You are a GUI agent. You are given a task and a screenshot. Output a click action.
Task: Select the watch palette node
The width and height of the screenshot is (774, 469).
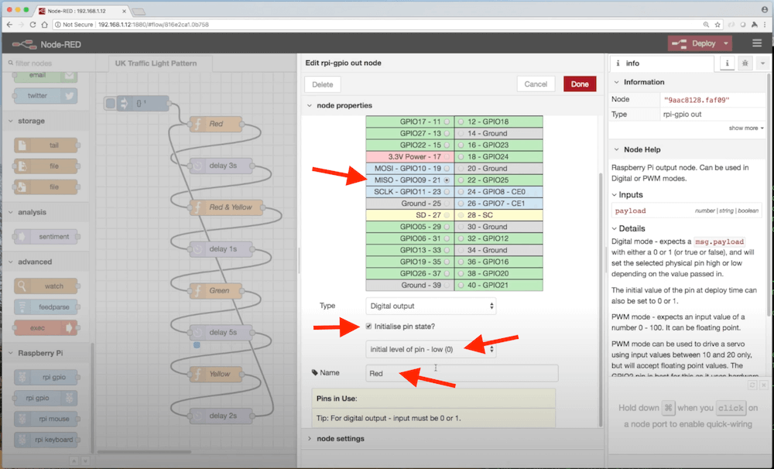coord(46,286)
